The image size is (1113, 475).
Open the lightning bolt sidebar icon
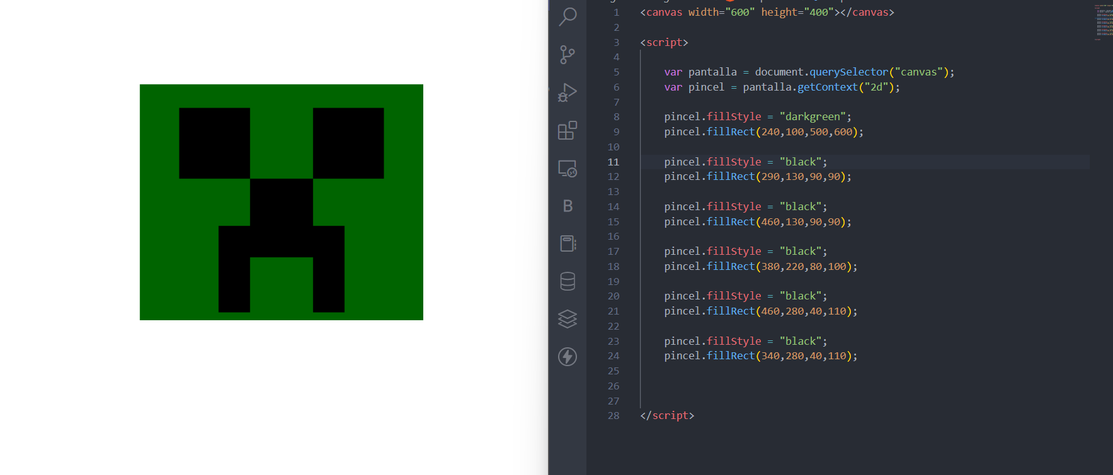coord(568,357)
